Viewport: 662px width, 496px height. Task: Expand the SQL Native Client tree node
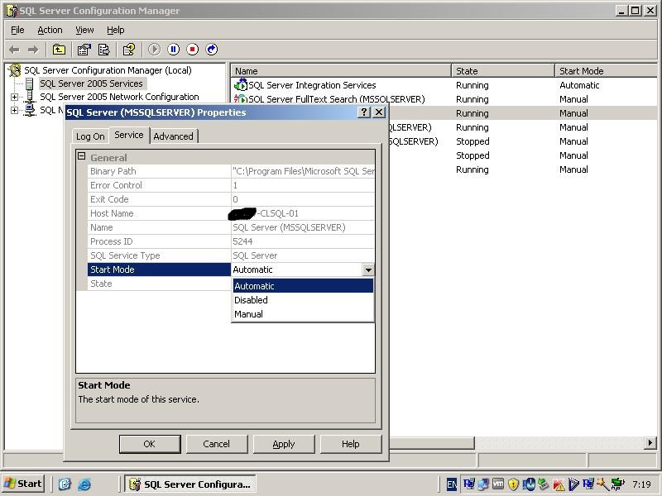coord(14,111)
